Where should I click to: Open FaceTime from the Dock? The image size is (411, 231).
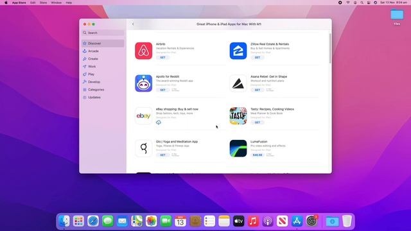tap(166, 221)
